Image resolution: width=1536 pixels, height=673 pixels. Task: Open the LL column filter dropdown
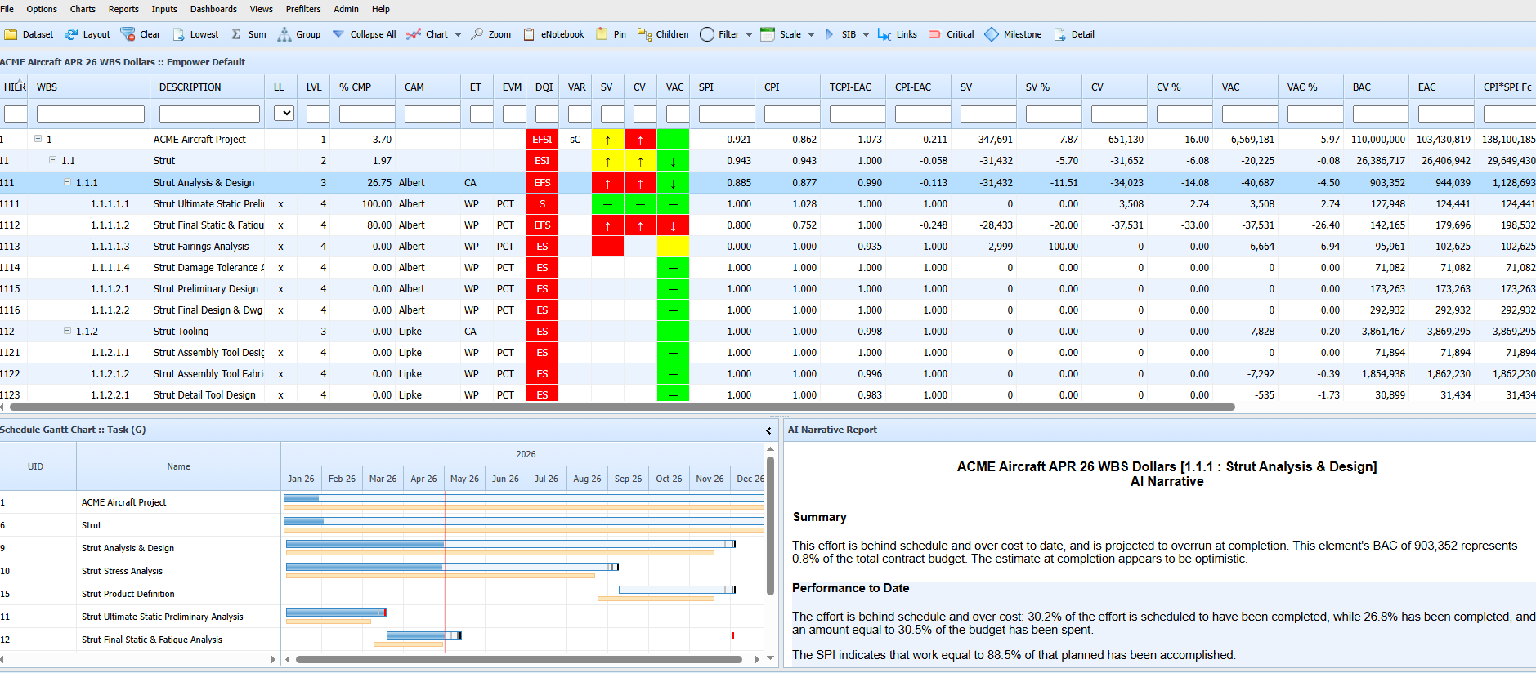pos(284,114)
